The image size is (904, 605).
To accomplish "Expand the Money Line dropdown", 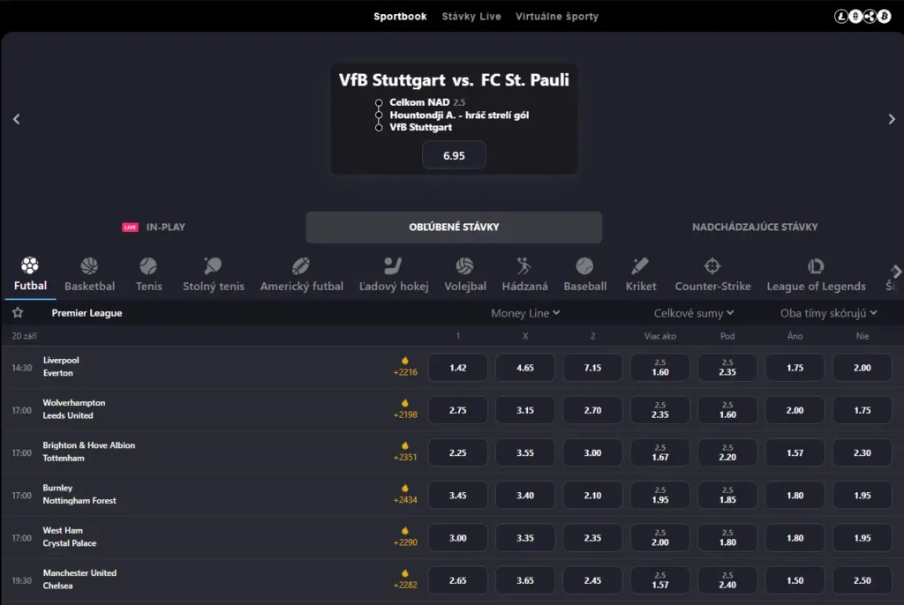I will click(525, 313).
